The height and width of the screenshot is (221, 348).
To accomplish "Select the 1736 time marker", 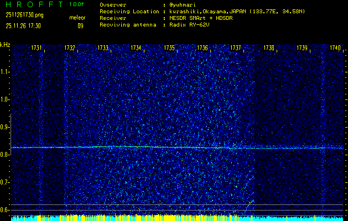I will pyautogui.click(x=202, y=49).
